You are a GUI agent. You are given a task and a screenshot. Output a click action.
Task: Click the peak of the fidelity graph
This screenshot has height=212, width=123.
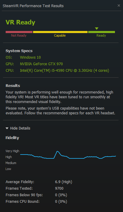[x=57, y=151]
